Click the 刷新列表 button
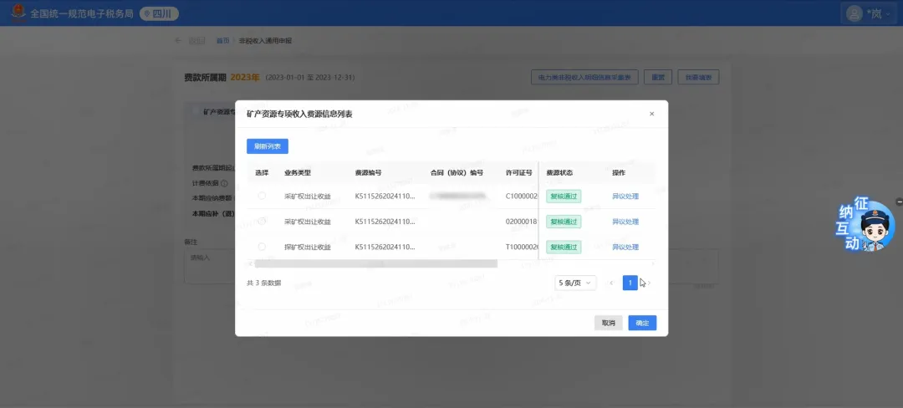Viewport: 903px width, 408px height. (267, 146)
